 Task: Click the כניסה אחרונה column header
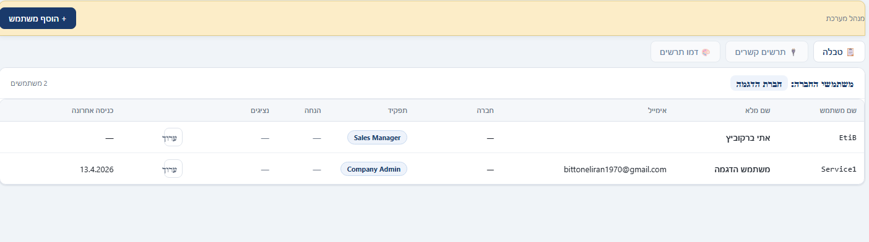point(92,111)
